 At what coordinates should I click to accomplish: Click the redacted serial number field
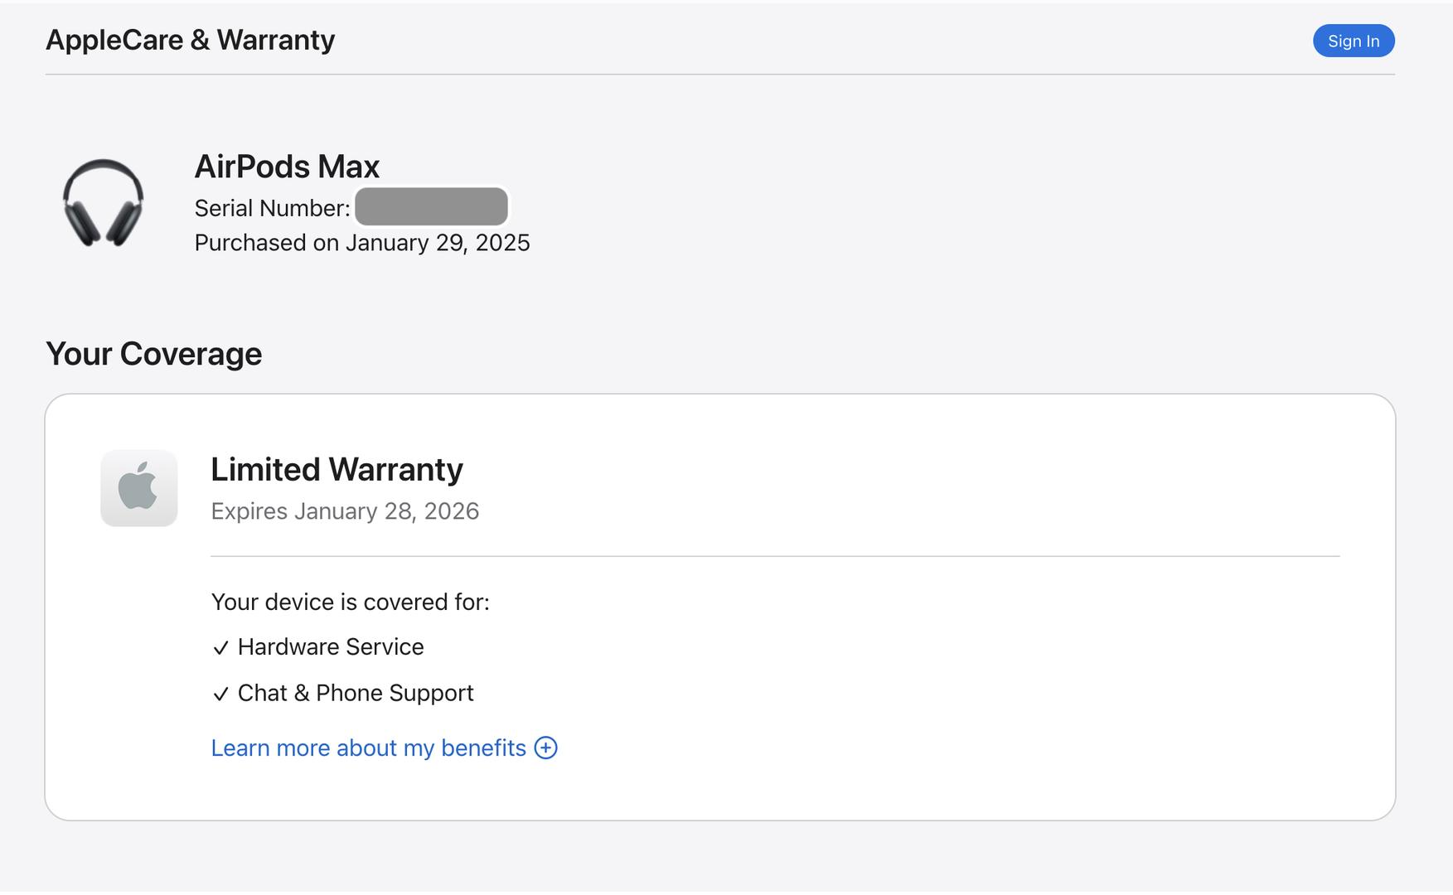tap(431, 207)
